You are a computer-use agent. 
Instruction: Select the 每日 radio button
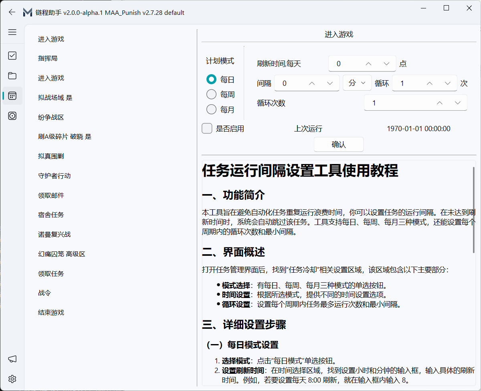[211, 79]
